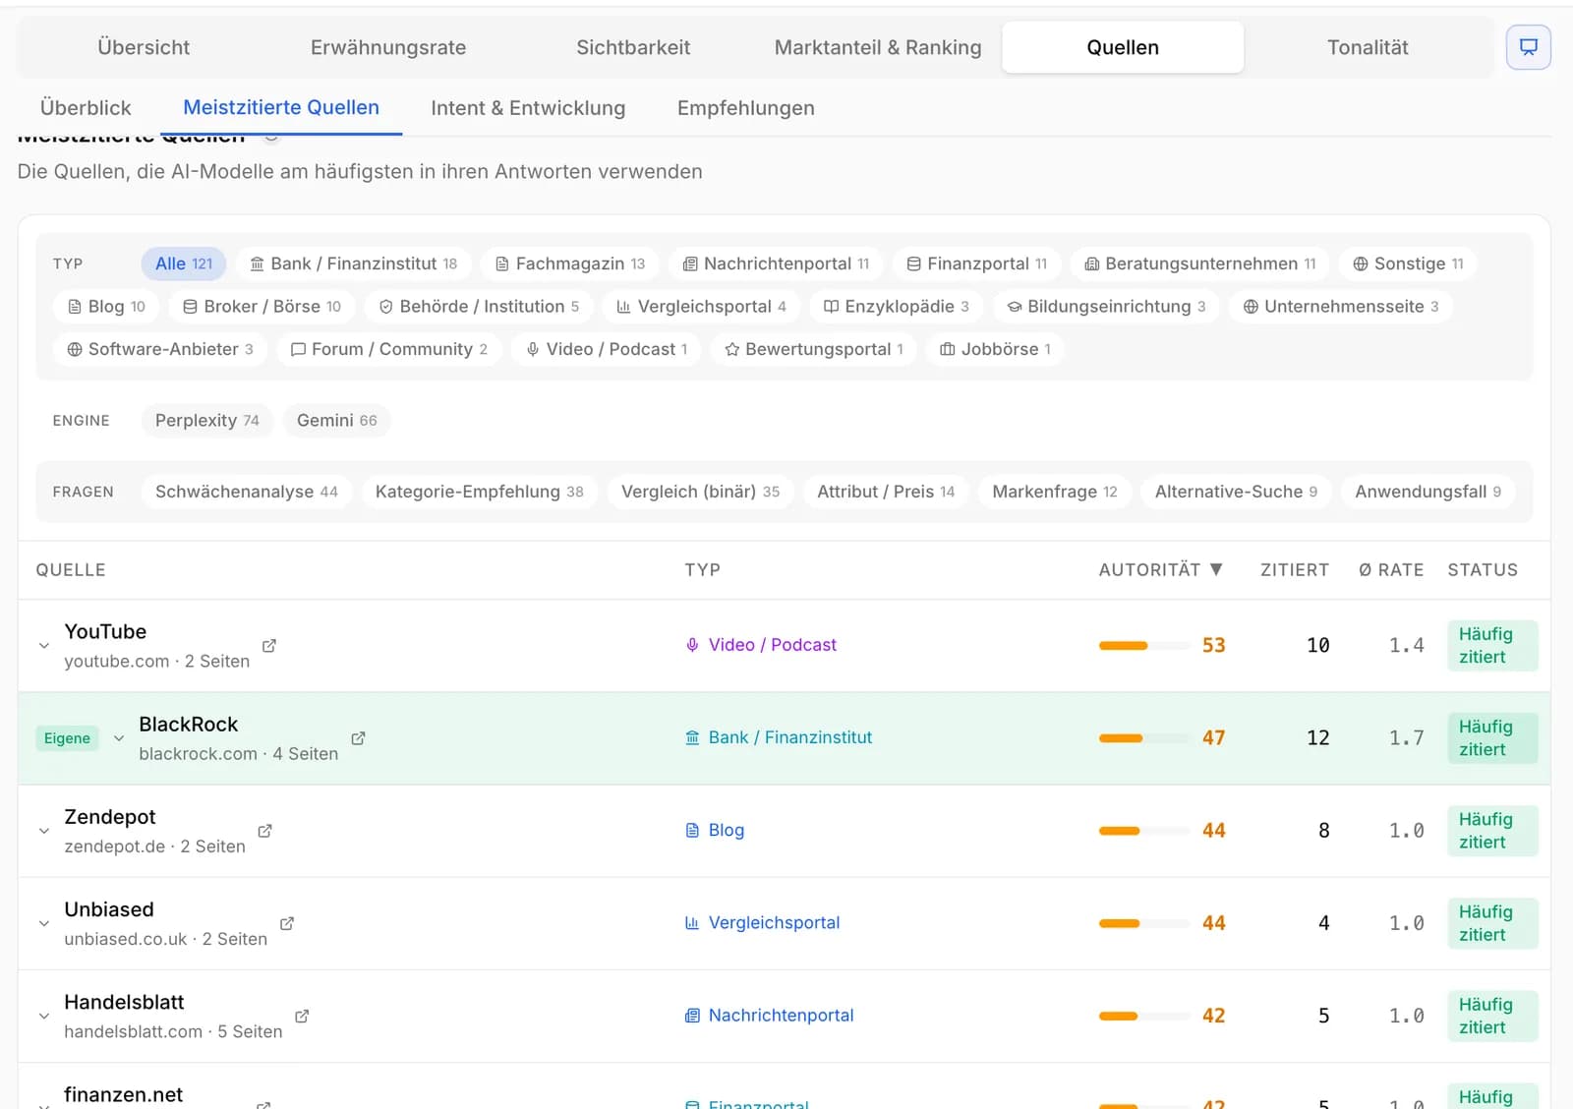The image size is (1573, 1109).
Task: Open the chat icon button top right
Action: [x=1528, y=47]
